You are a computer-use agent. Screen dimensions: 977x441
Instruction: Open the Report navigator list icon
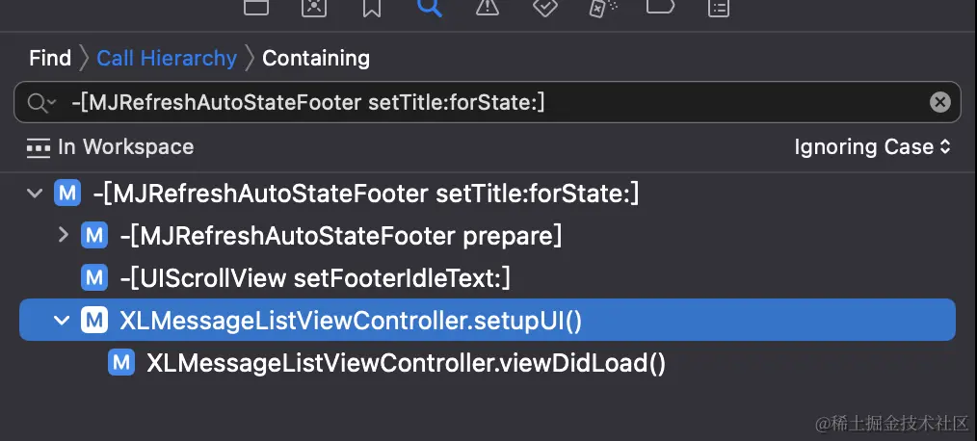(718, 7)
